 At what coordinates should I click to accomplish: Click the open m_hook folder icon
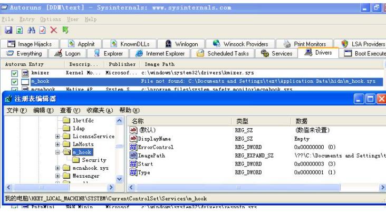66,152
